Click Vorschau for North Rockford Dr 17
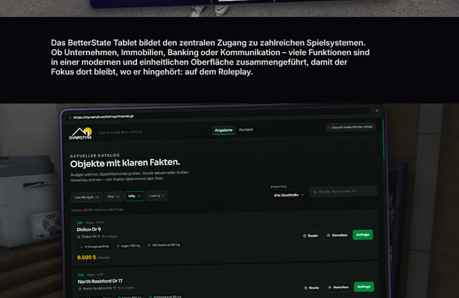The image size is (459, 298). [338, 287]
